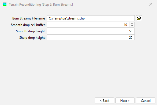Focus the Smooth drop cell buffer field
157x105 pixels.
tap(88, 25)
